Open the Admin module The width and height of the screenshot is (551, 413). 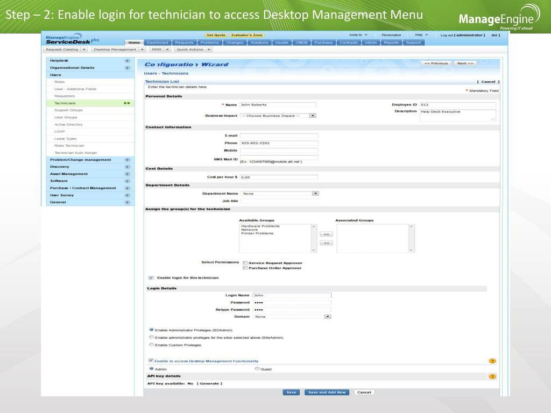[x=372, y=42]
